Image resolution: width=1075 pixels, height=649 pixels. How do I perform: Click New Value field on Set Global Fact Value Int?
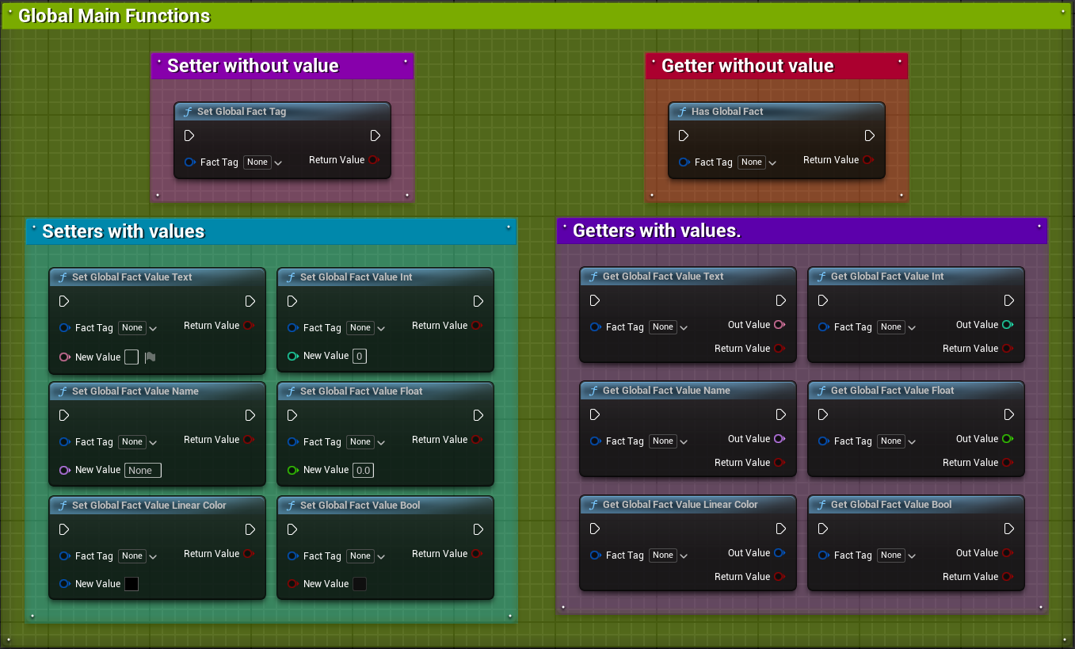tap(360, 357)
